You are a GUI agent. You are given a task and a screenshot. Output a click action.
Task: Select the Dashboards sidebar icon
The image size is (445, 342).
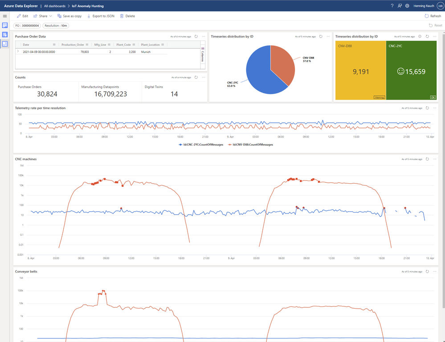[5, 44]
